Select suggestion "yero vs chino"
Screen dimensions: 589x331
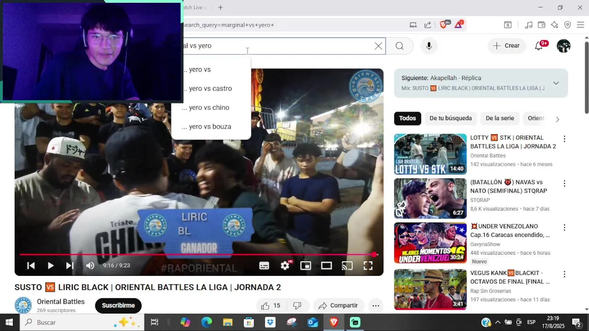(211, 108)
